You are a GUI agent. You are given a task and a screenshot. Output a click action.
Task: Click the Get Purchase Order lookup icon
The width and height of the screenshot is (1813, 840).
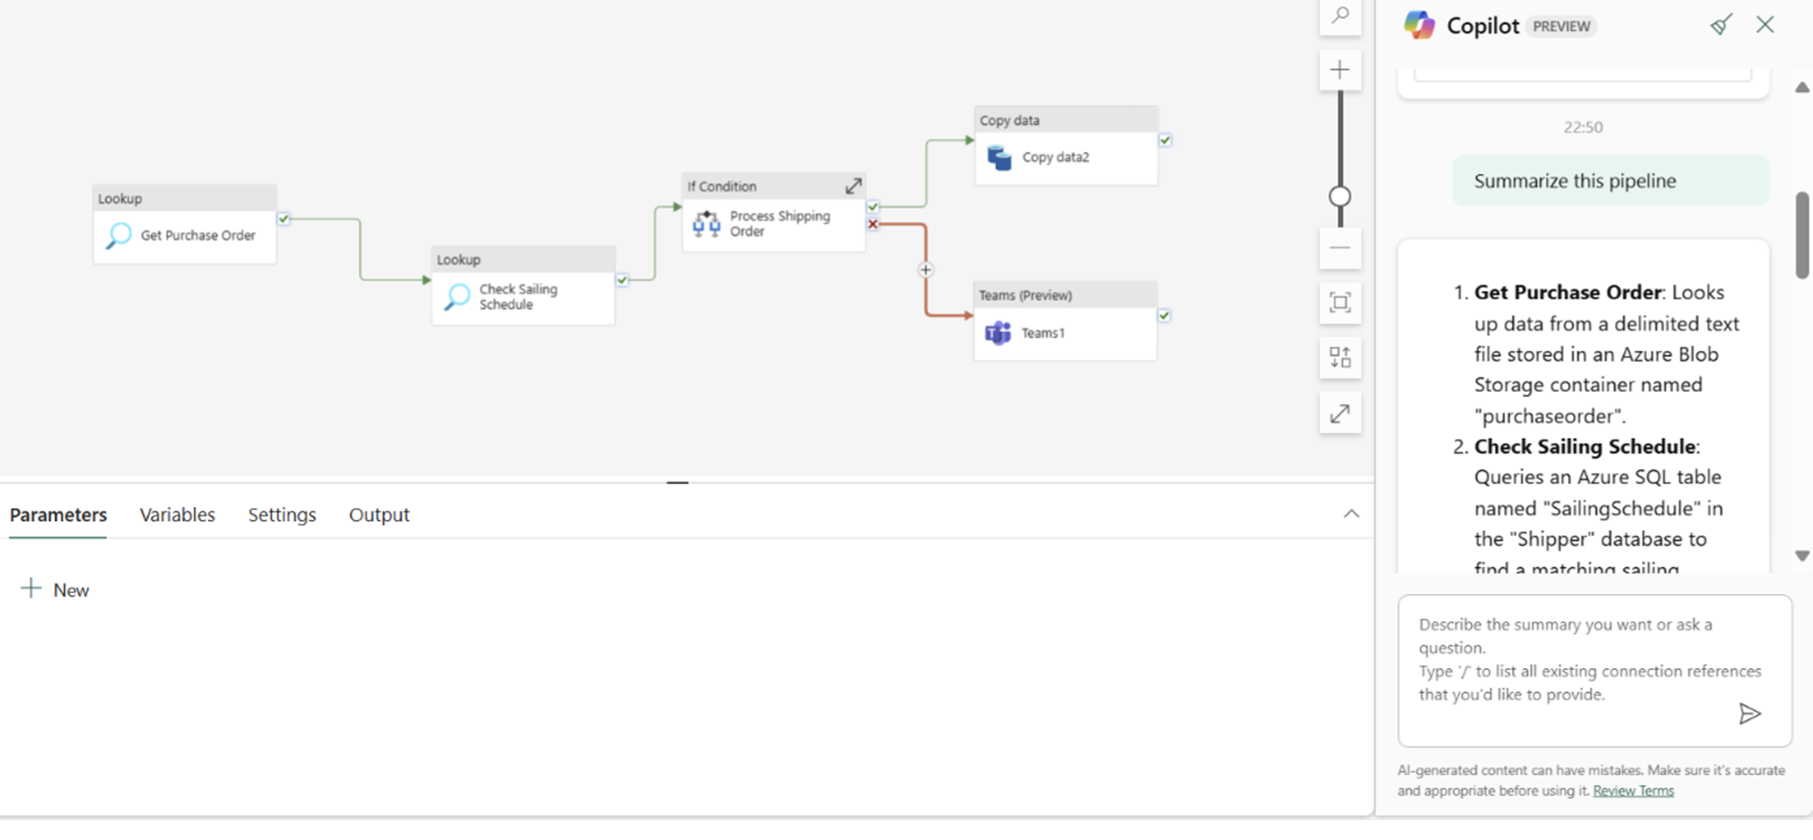pos(117,235)
